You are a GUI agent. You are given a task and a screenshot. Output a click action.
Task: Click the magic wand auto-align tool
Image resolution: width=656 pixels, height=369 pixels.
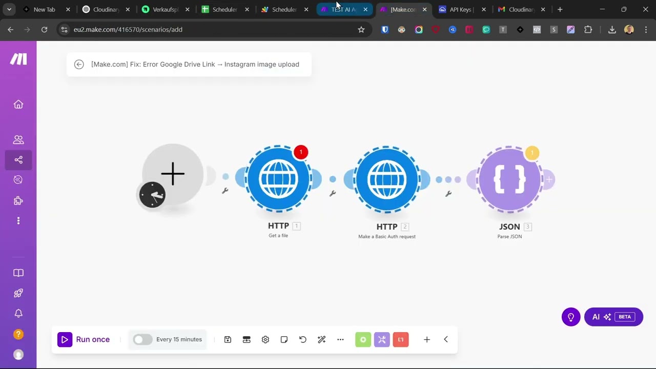tap(322, 339)
